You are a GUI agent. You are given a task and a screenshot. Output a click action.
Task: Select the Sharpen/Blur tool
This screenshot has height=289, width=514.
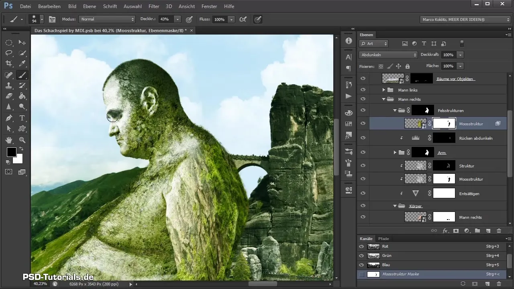click(9, 107)
